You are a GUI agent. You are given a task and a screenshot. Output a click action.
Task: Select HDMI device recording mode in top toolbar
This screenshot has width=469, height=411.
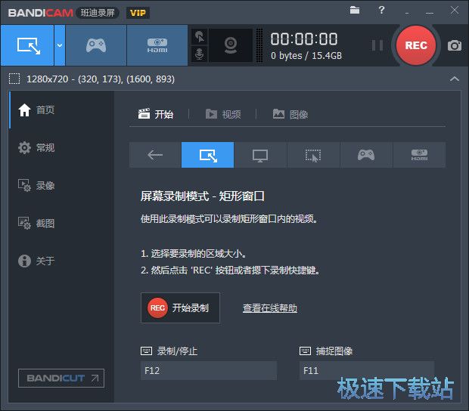[157, 45]
